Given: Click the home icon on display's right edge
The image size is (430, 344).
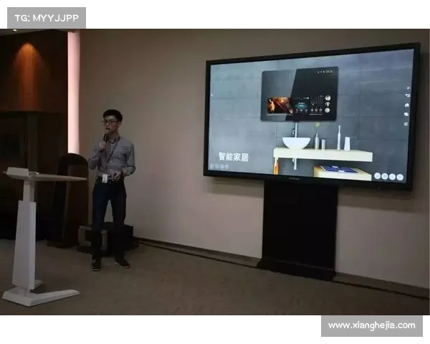Looking at the screenshot, I should click(x=406, y=105).
